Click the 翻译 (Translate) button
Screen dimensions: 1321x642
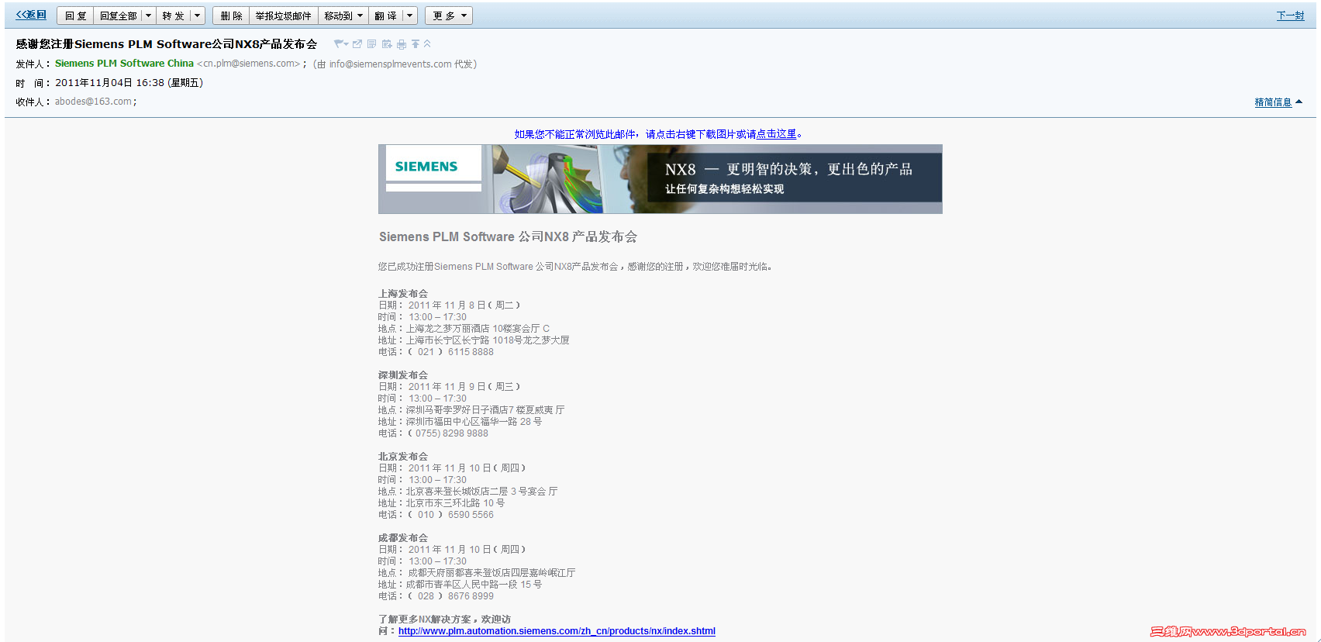(x=385, y=16)
